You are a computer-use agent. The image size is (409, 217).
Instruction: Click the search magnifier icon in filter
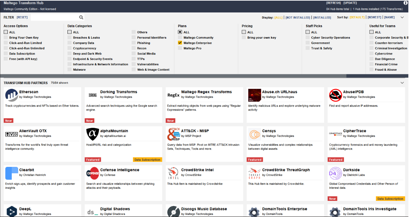point(81,17)
